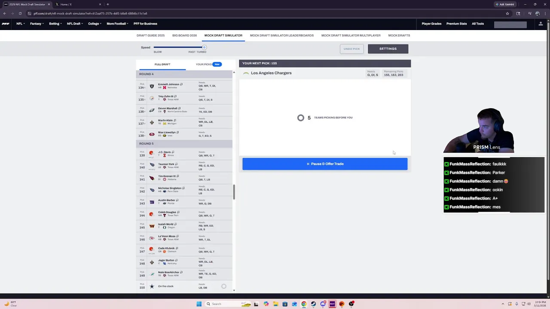This screenshot has width=550, height=309.
Task: Expand the College menu dropdown
Action: (x=95, y=24)
